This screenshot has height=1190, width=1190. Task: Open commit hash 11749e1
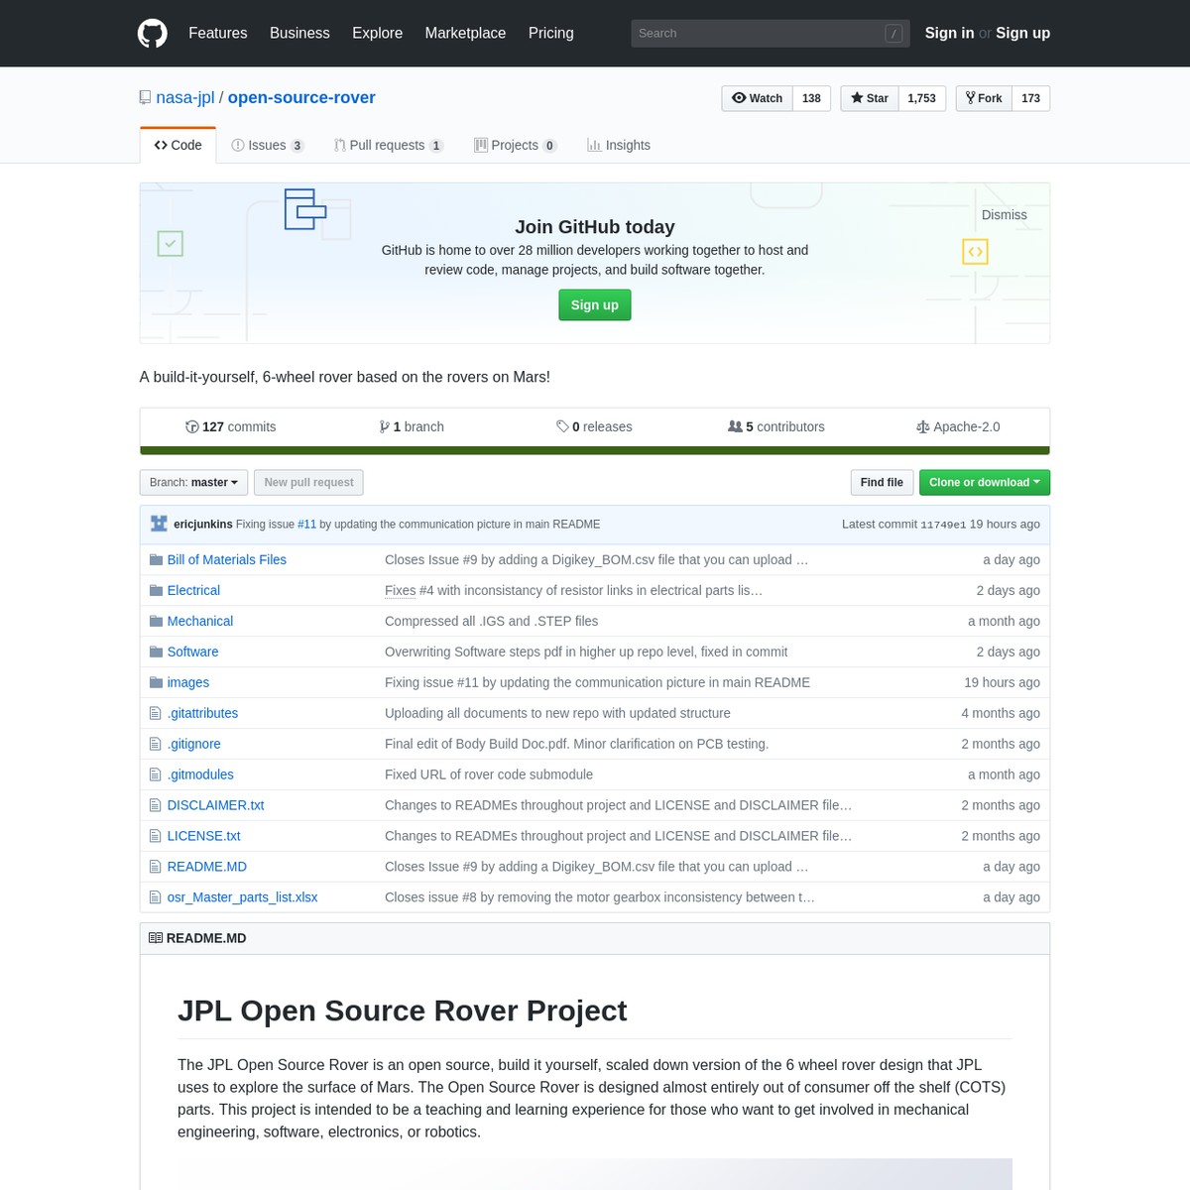pyautogui.click(x=943, y=525)
